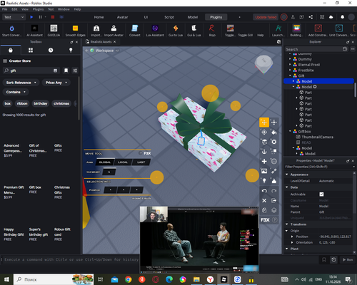Open the File menu
This screenshot has height=285, width=357.
[4, 9]
